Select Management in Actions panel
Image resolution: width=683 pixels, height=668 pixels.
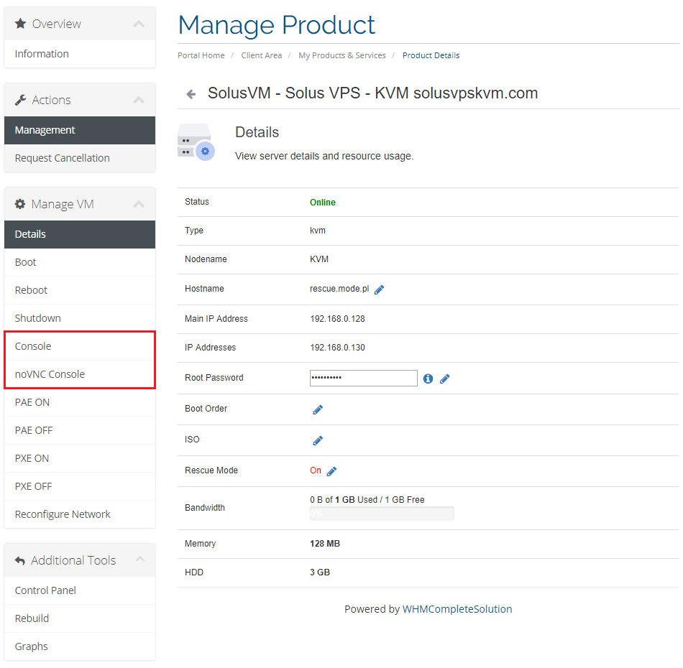pos(80,130)
